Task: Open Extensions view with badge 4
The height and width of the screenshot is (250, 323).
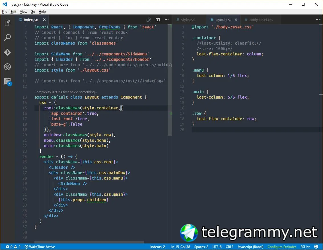Action: pyautogui.click(x=7, y=81)
